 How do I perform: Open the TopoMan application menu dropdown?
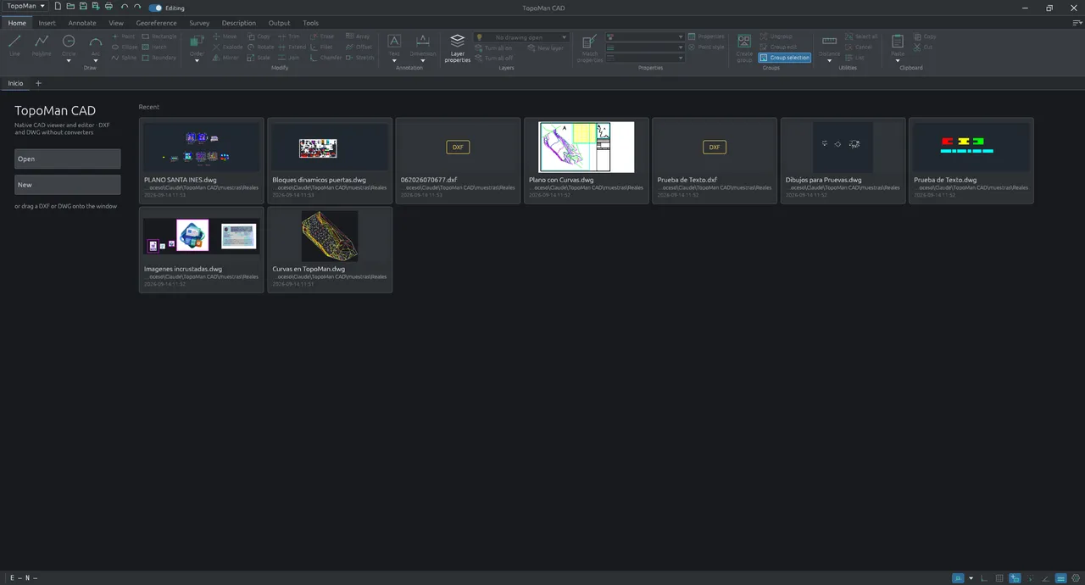click(x=25, y=7)
